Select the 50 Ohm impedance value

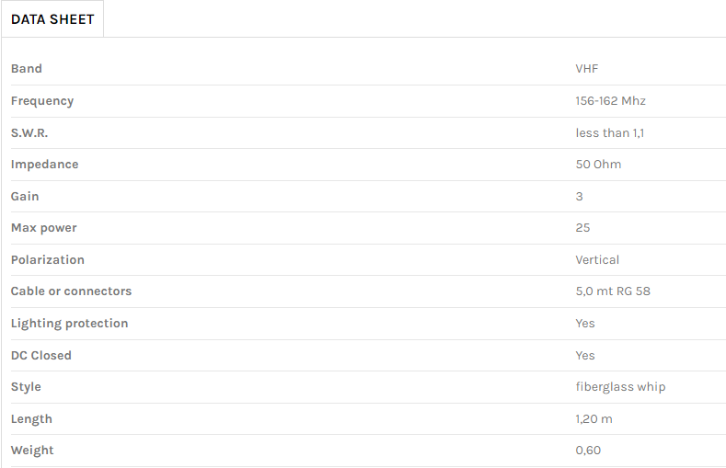(x=598, y=165)
